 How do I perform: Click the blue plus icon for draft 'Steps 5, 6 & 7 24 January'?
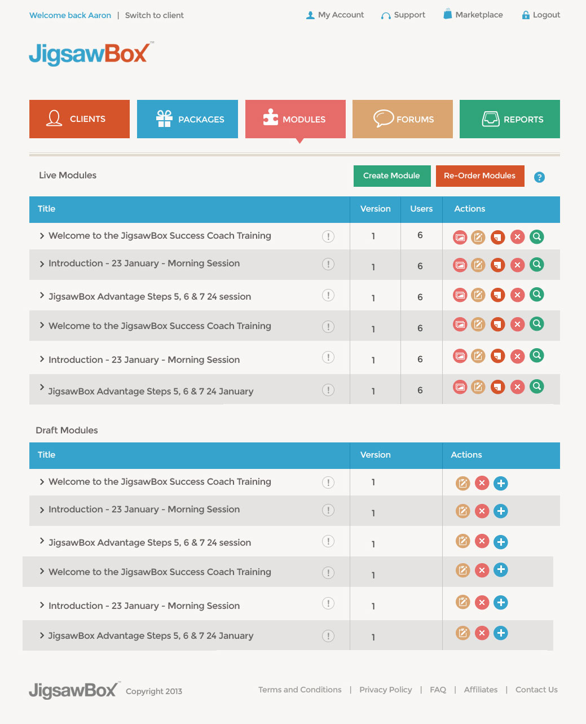(501, 633)
